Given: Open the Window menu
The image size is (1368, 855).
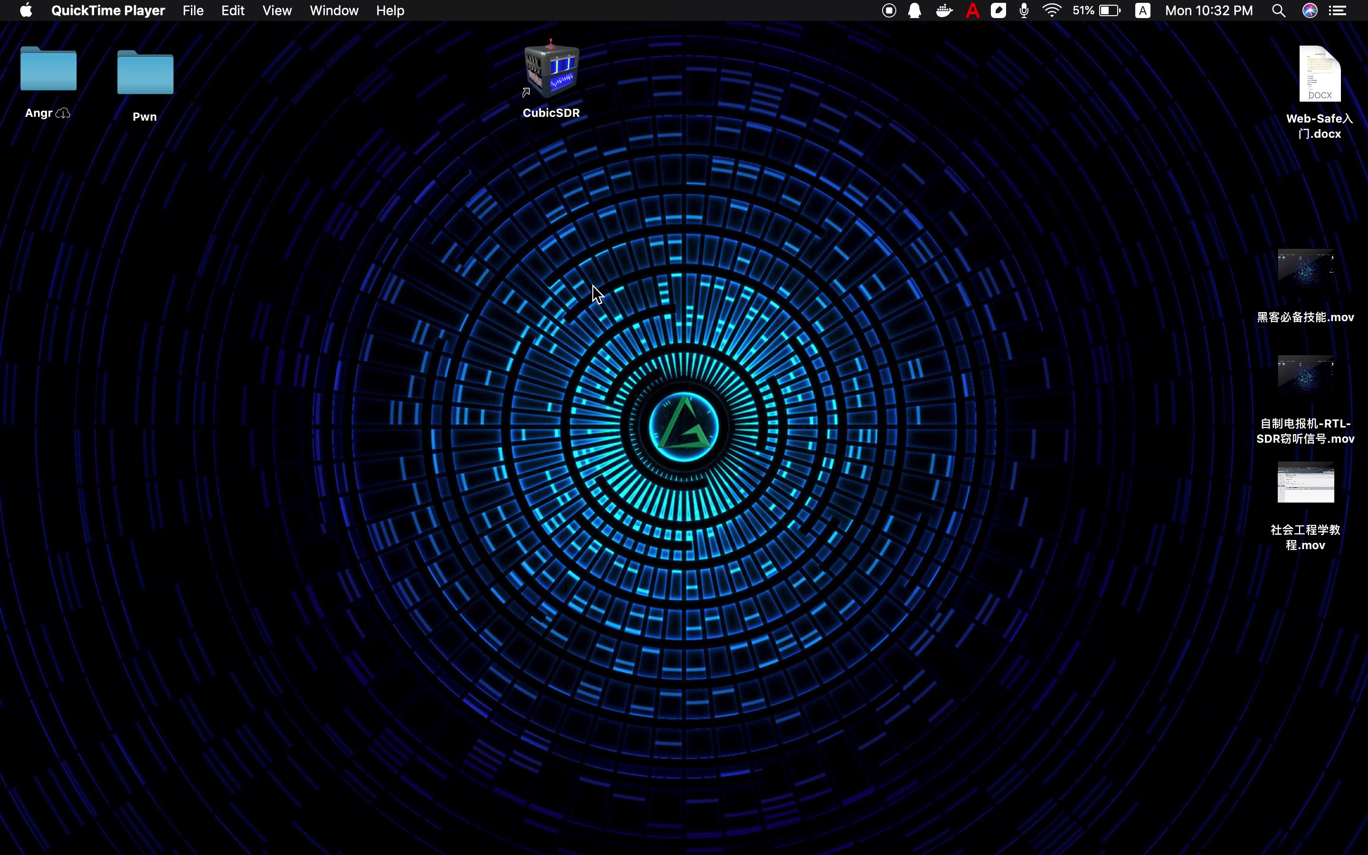Looking at the screenshot, I should [333, 10].
